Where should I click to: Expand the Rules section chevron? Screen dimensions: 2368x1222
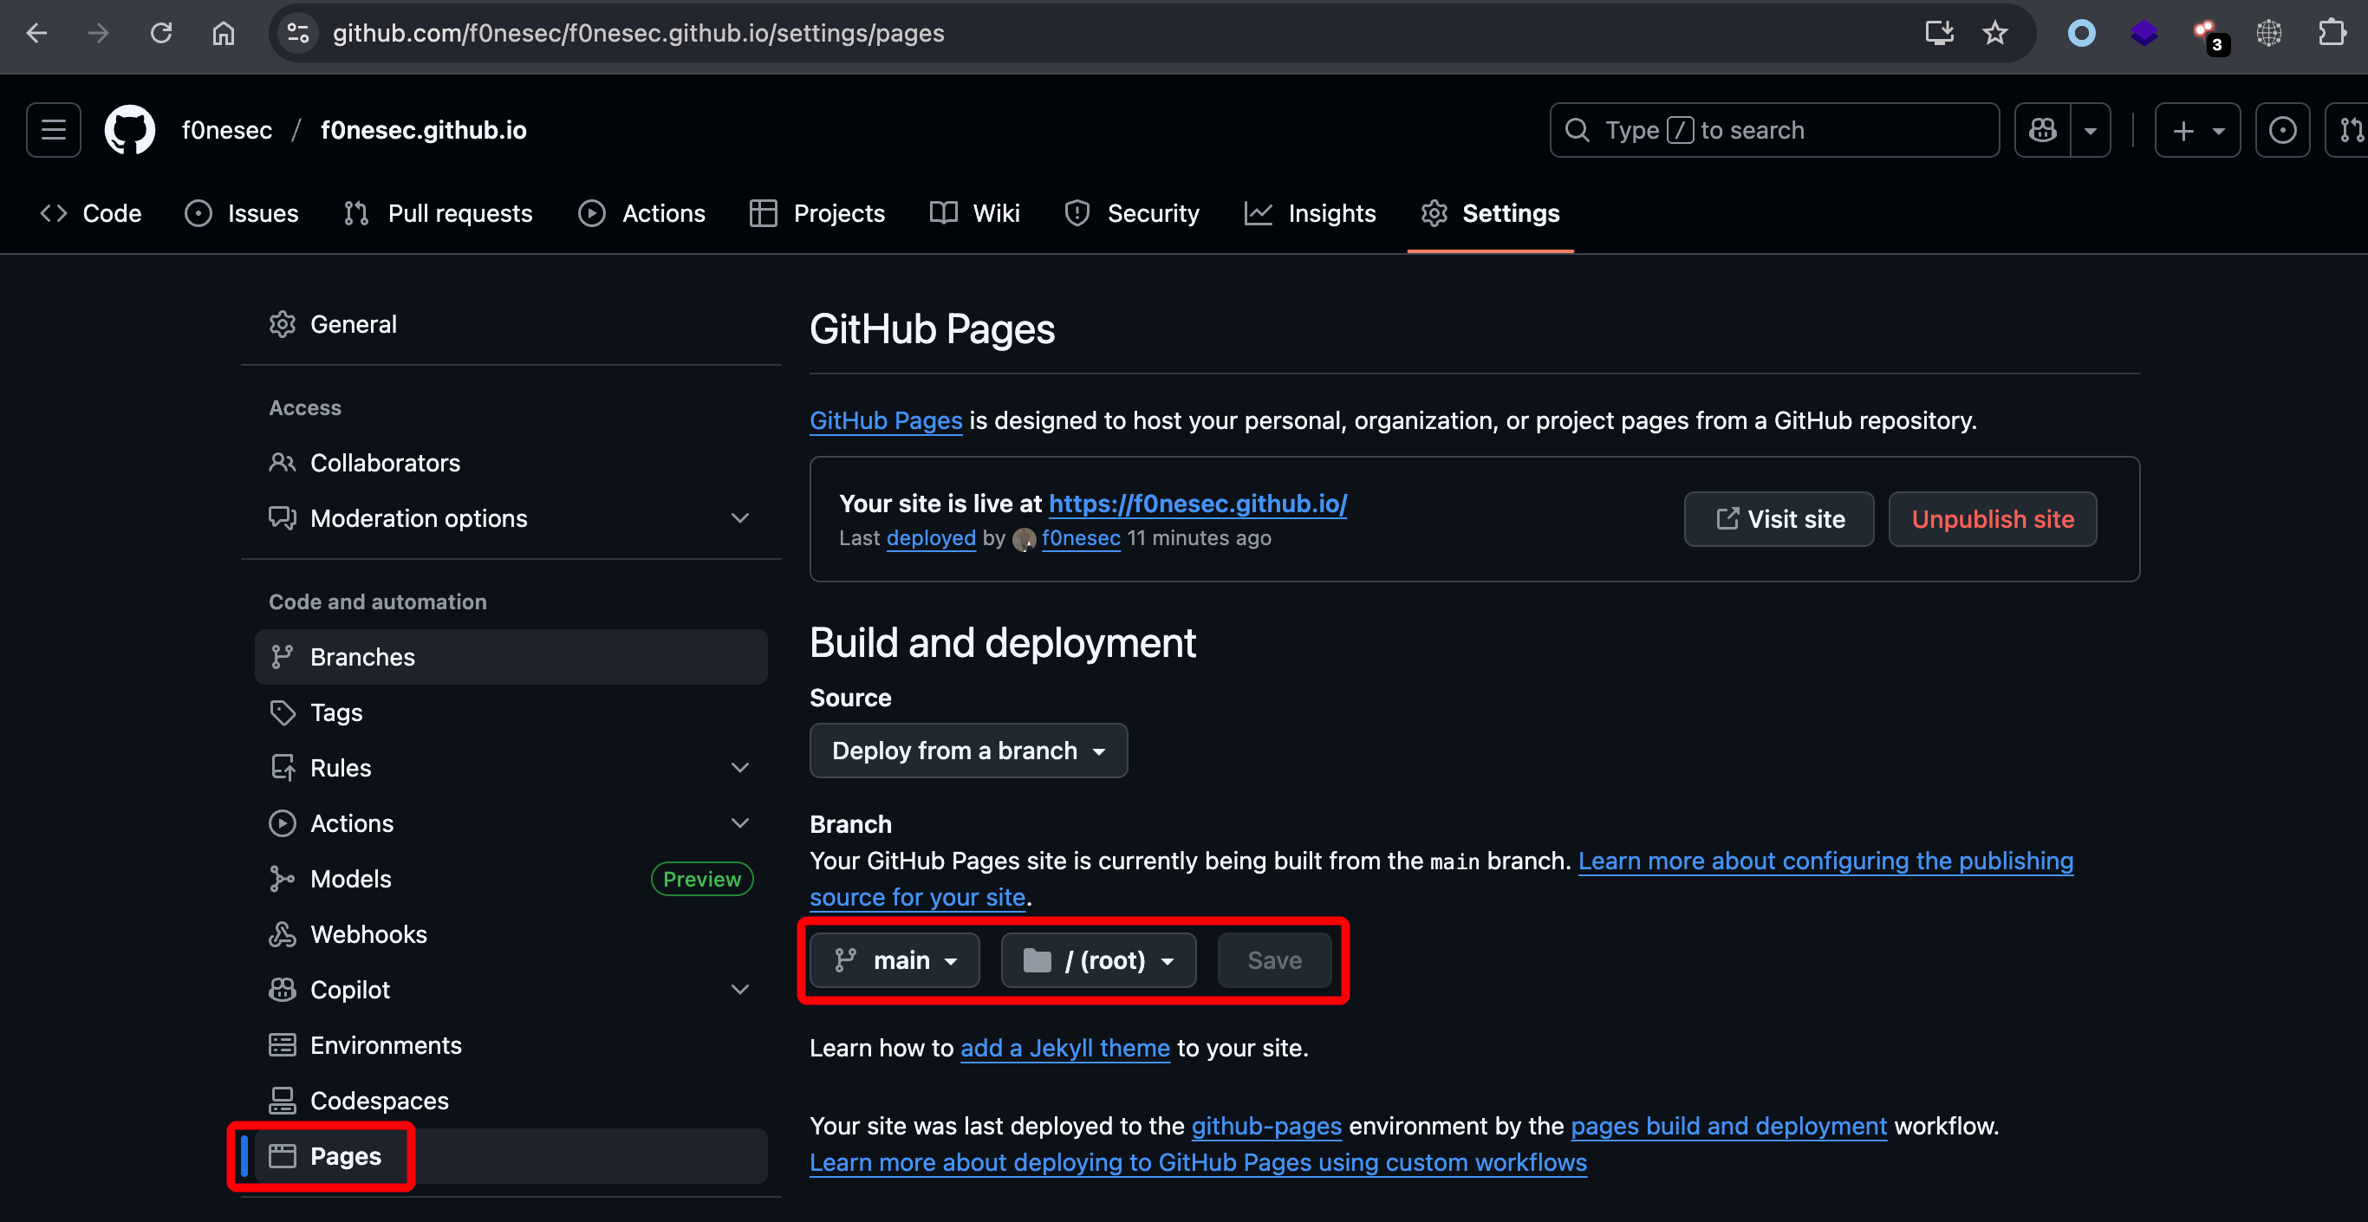point(739,768)
